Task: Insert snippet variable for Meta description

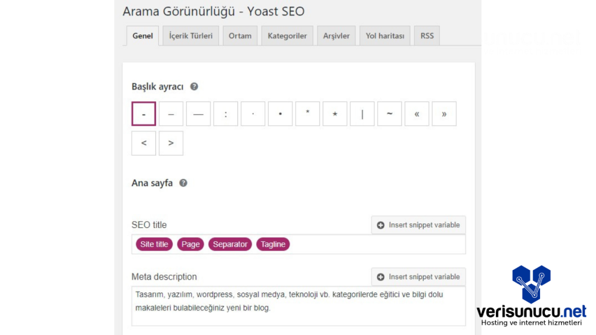Action: [x=418, y=277]
